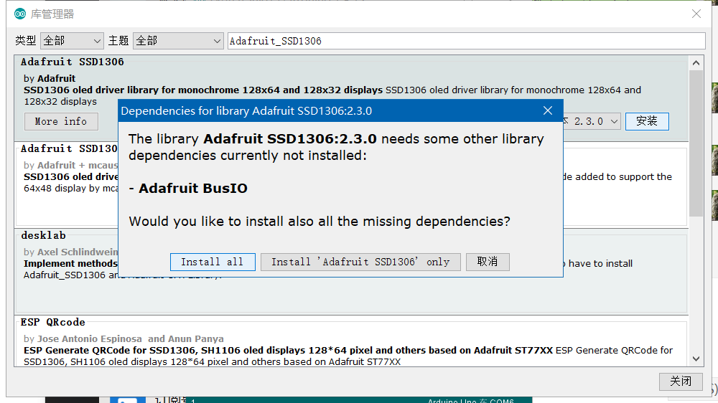Click the Arduino logo icon in title bar
Screen dimensions: 718x403
(20, 14)
